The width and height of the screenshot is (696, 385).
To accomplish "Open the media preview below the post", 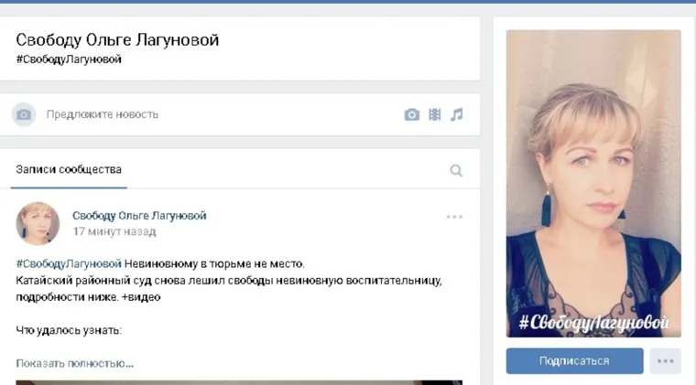I will [x=239, y=382].
